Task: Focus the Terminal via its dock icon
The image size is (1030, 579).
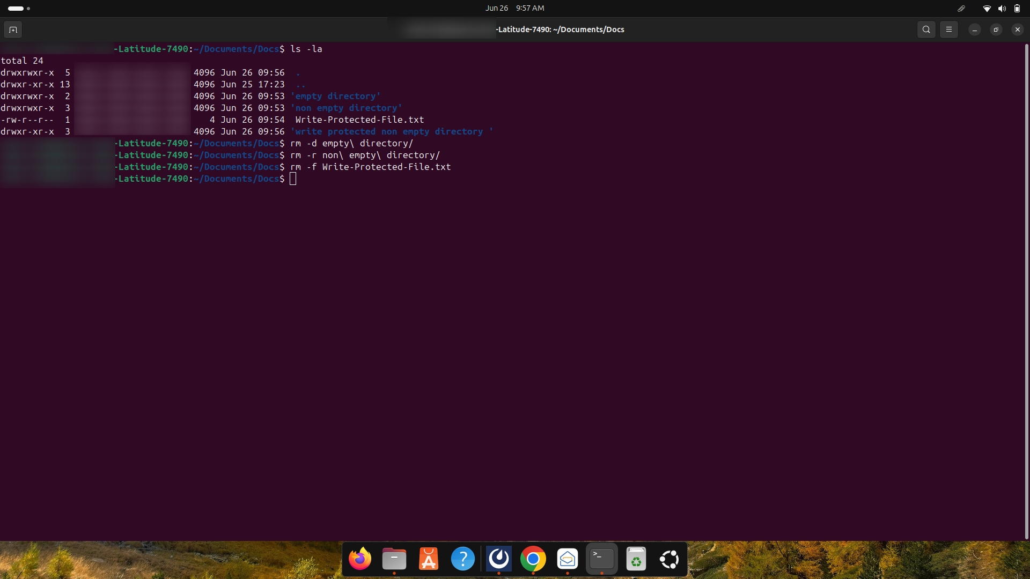Action: click(x=601, y=559)
